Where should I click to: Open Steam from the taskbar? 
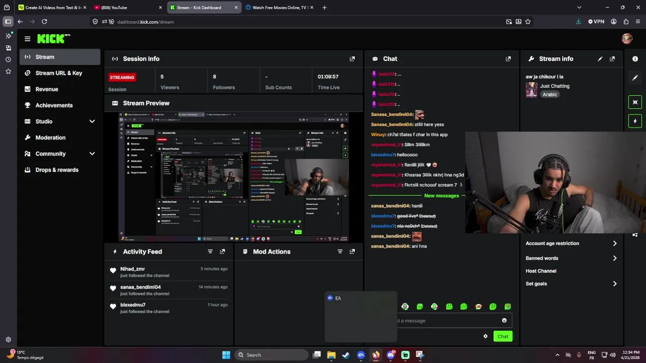coord(346,355)
